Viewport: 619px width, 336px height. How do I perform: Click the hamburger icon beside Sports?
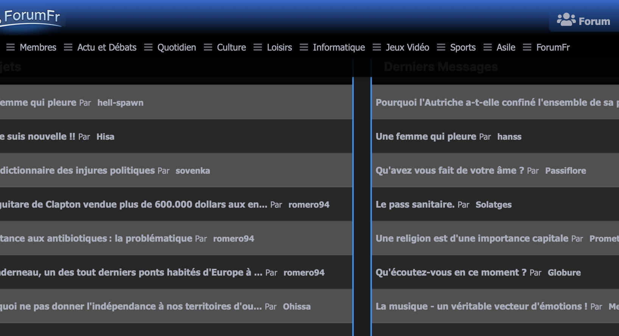click(x=441, y=47)
